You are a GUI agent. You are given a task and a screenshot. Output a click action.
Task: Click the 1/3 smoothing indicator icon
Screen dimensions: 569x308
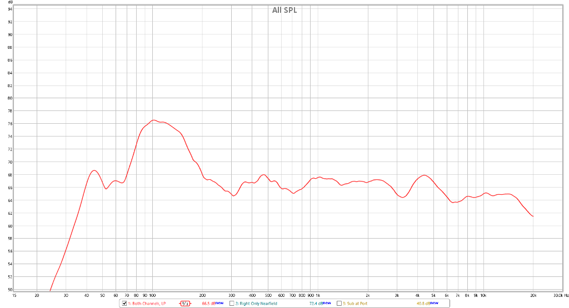(185, 304)
